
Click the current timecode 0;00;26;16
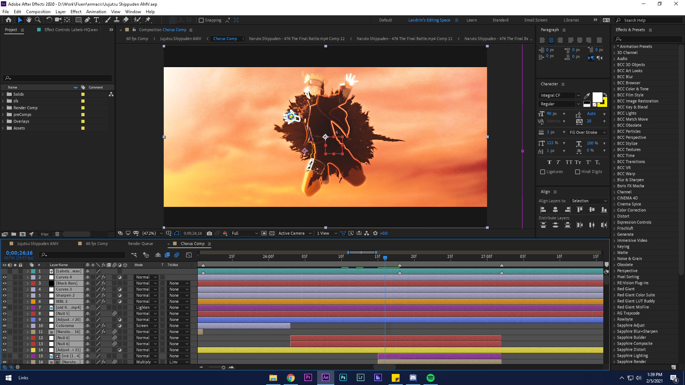click(x=19, y=253)
